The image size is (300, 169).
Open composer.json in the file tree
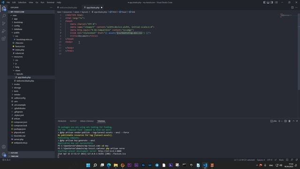[21, 122]
